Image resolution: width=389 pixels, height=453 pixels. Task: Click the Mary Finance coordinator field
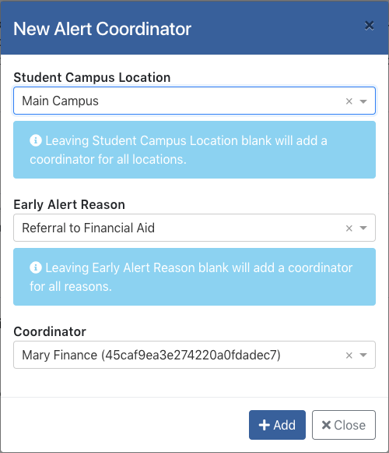point(194,355)
